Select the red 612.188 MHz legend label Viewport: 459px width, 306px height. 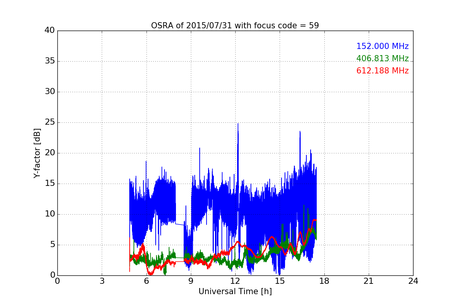[x=382, y=71]
